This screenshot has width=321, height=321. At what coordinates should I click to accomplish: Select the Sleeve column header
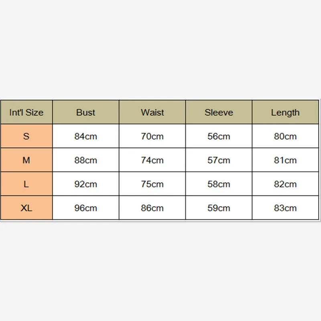tap(219, 112)
